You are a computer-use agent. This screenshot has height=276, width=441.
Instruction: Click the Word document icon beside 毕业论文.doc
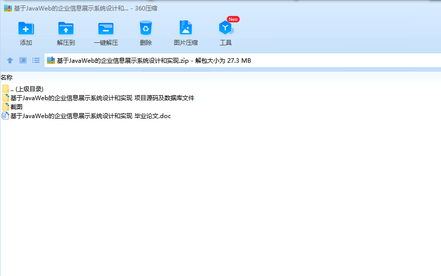coord(5,116)
